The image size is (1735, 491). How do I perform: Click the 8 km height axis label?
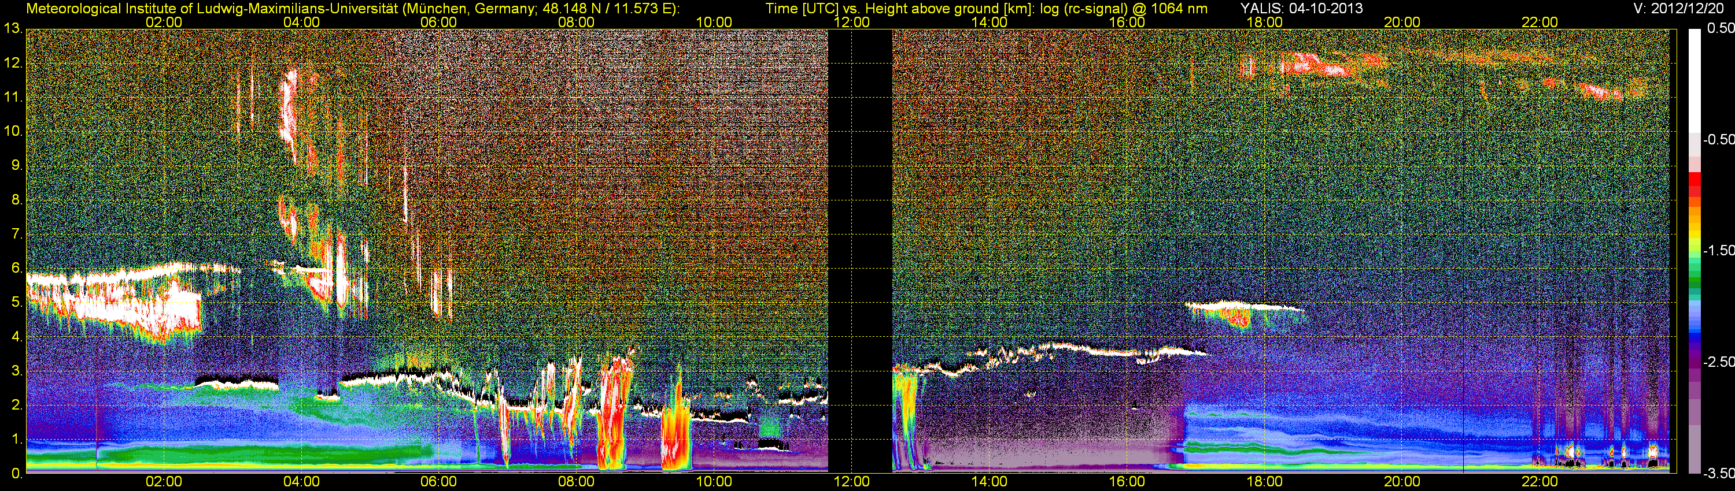[16, 200]
